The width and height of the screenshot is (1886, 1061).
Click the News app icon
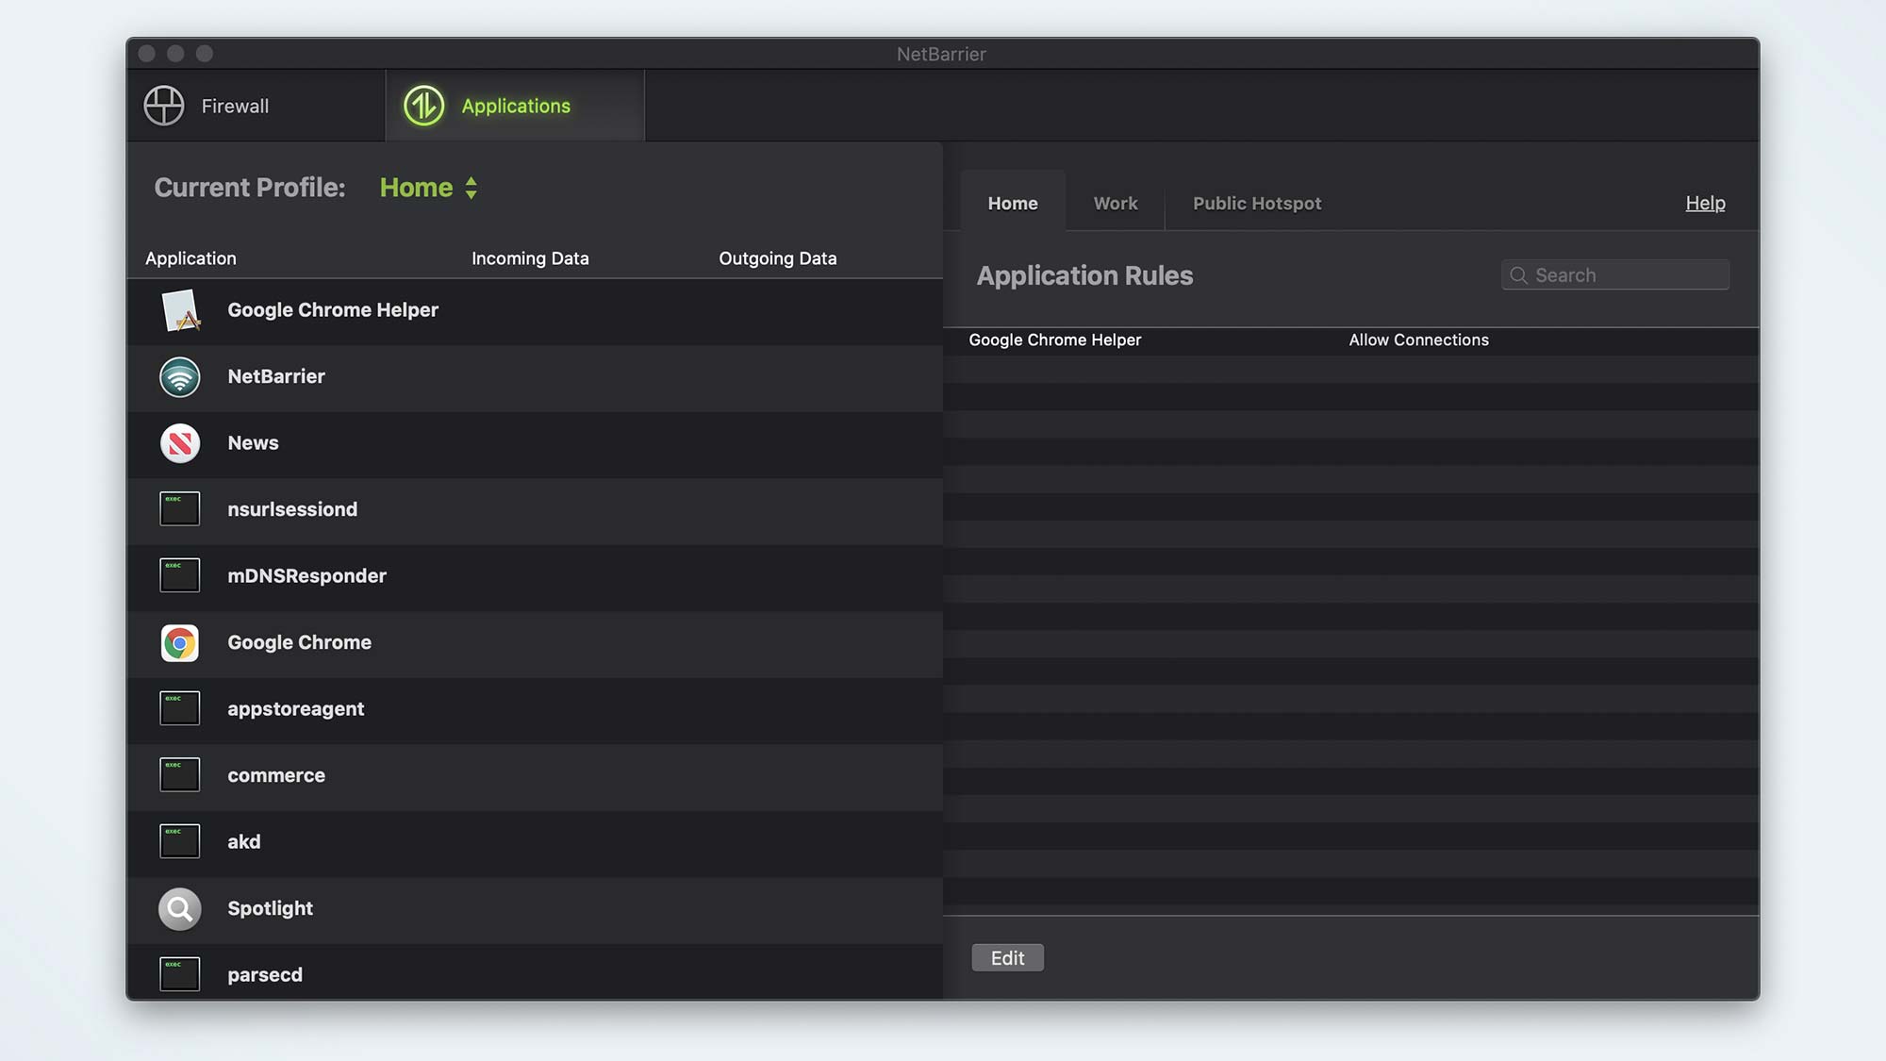click(x=179, y=443)
